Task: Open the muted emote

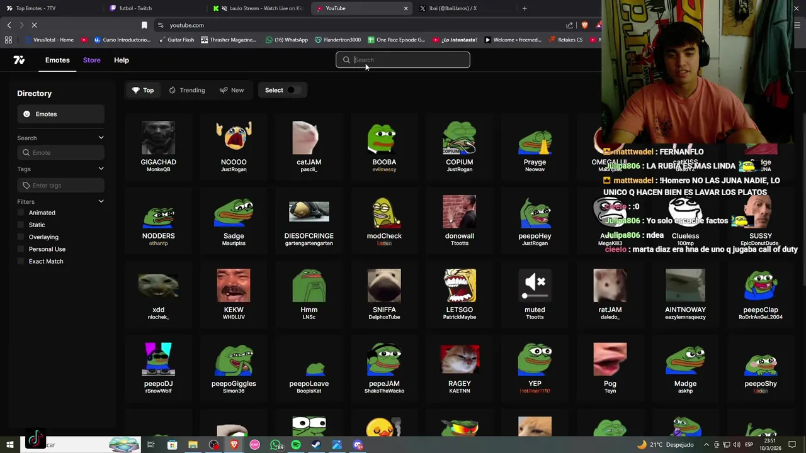Action: (x=535, y=294)
